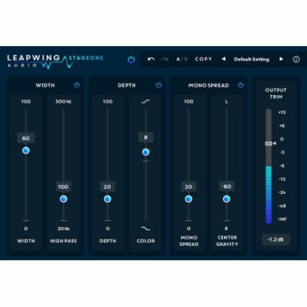
Task: Click the COLOR label under slider
Action: (146, 241)
